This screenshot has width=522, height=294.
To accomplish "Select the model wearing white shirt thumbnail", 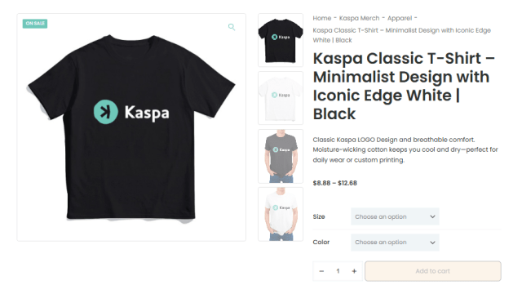I will (x=281, y=214).
